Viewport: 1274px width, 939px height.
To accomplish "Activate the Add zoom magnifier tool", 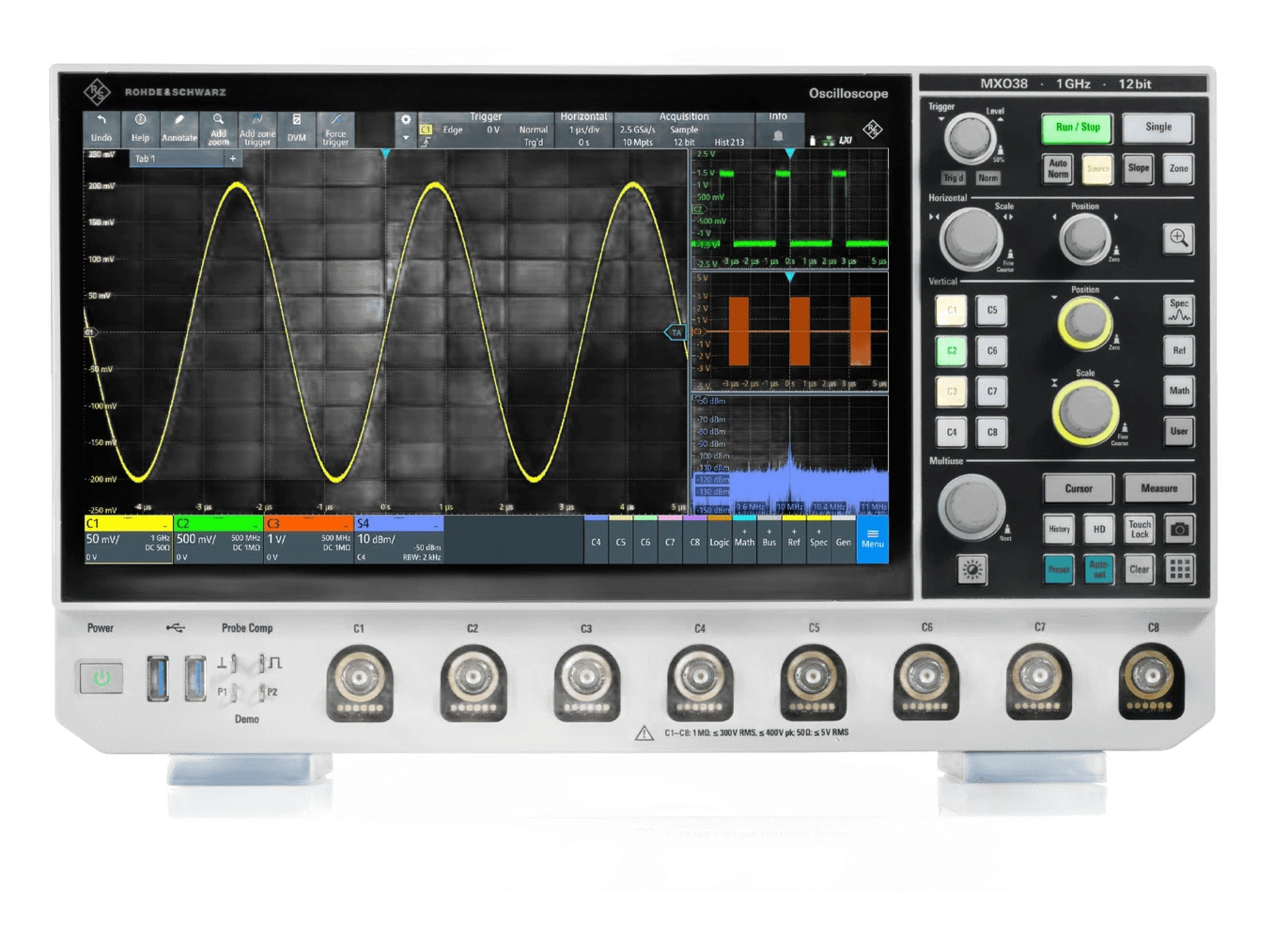I will click(218, 129).
